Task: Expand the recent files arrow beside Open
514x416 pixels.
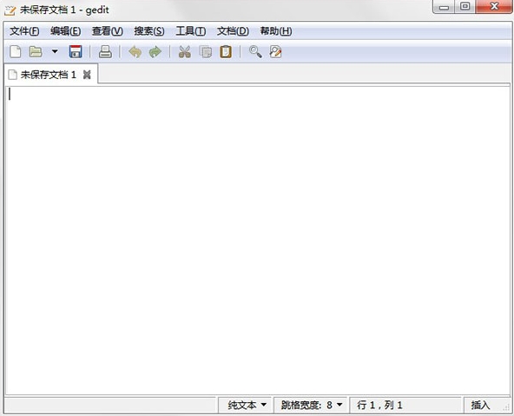Action: click(x=55, y=51)
